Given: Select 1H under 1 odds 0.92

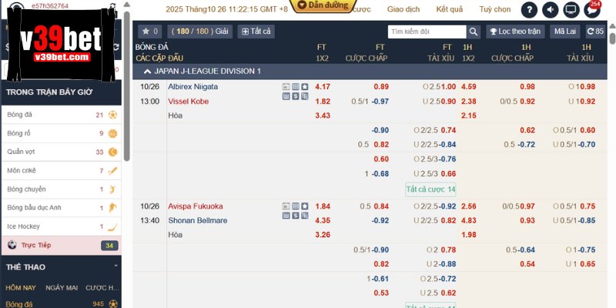Looking at the screenshot, I should click(x=588, y=102).
